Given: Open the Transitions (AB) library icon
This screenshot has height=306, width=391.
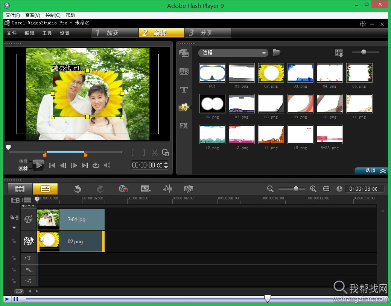Looking at the screenshot, I should pos(184,72).
